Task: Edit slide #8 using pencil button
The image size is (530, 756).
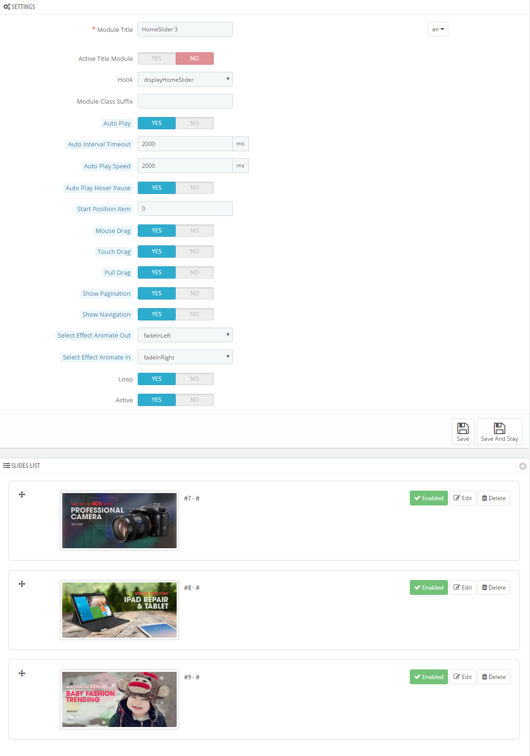Action: [x=463, y=588]
